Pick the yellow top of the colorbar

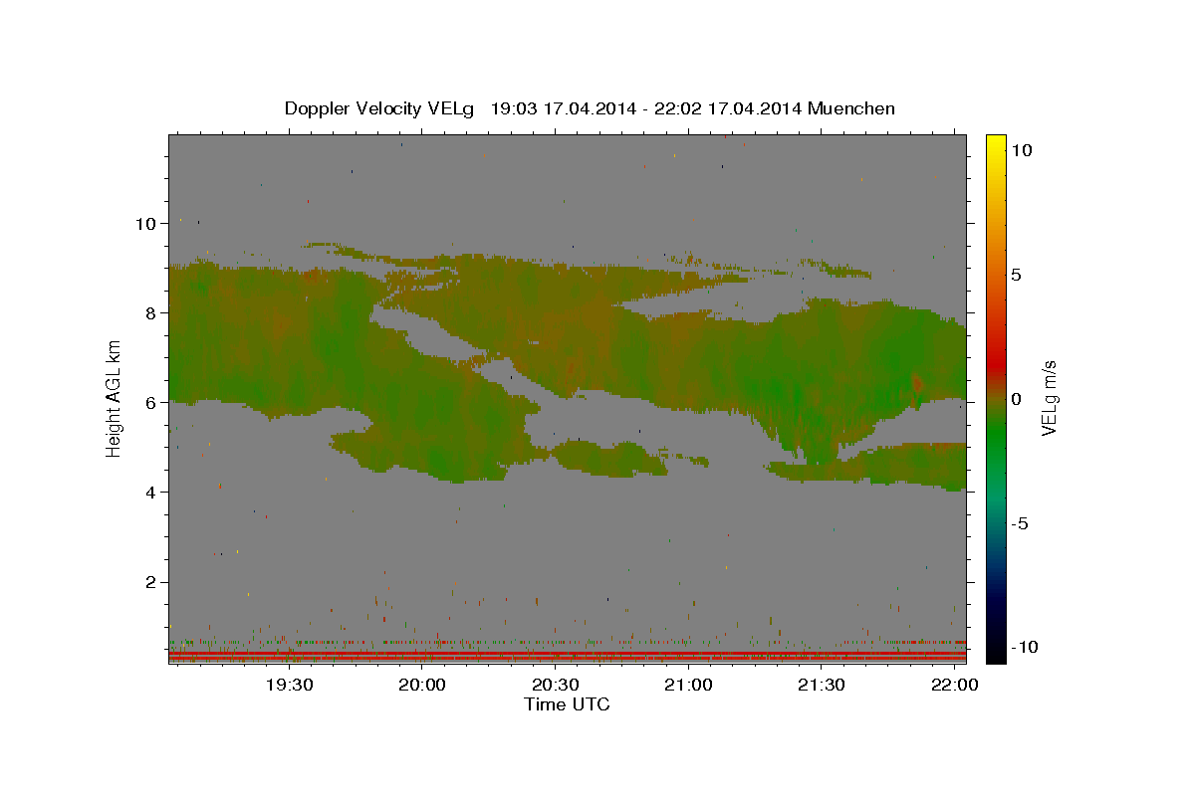996,142
